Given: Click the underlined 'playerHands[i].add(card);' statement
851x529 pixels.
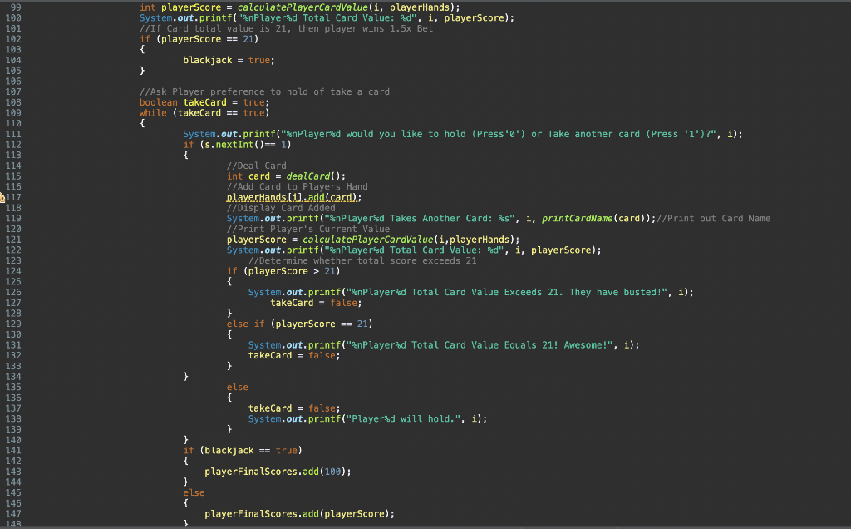Looking at the screenshot, I should coord(294,198).
